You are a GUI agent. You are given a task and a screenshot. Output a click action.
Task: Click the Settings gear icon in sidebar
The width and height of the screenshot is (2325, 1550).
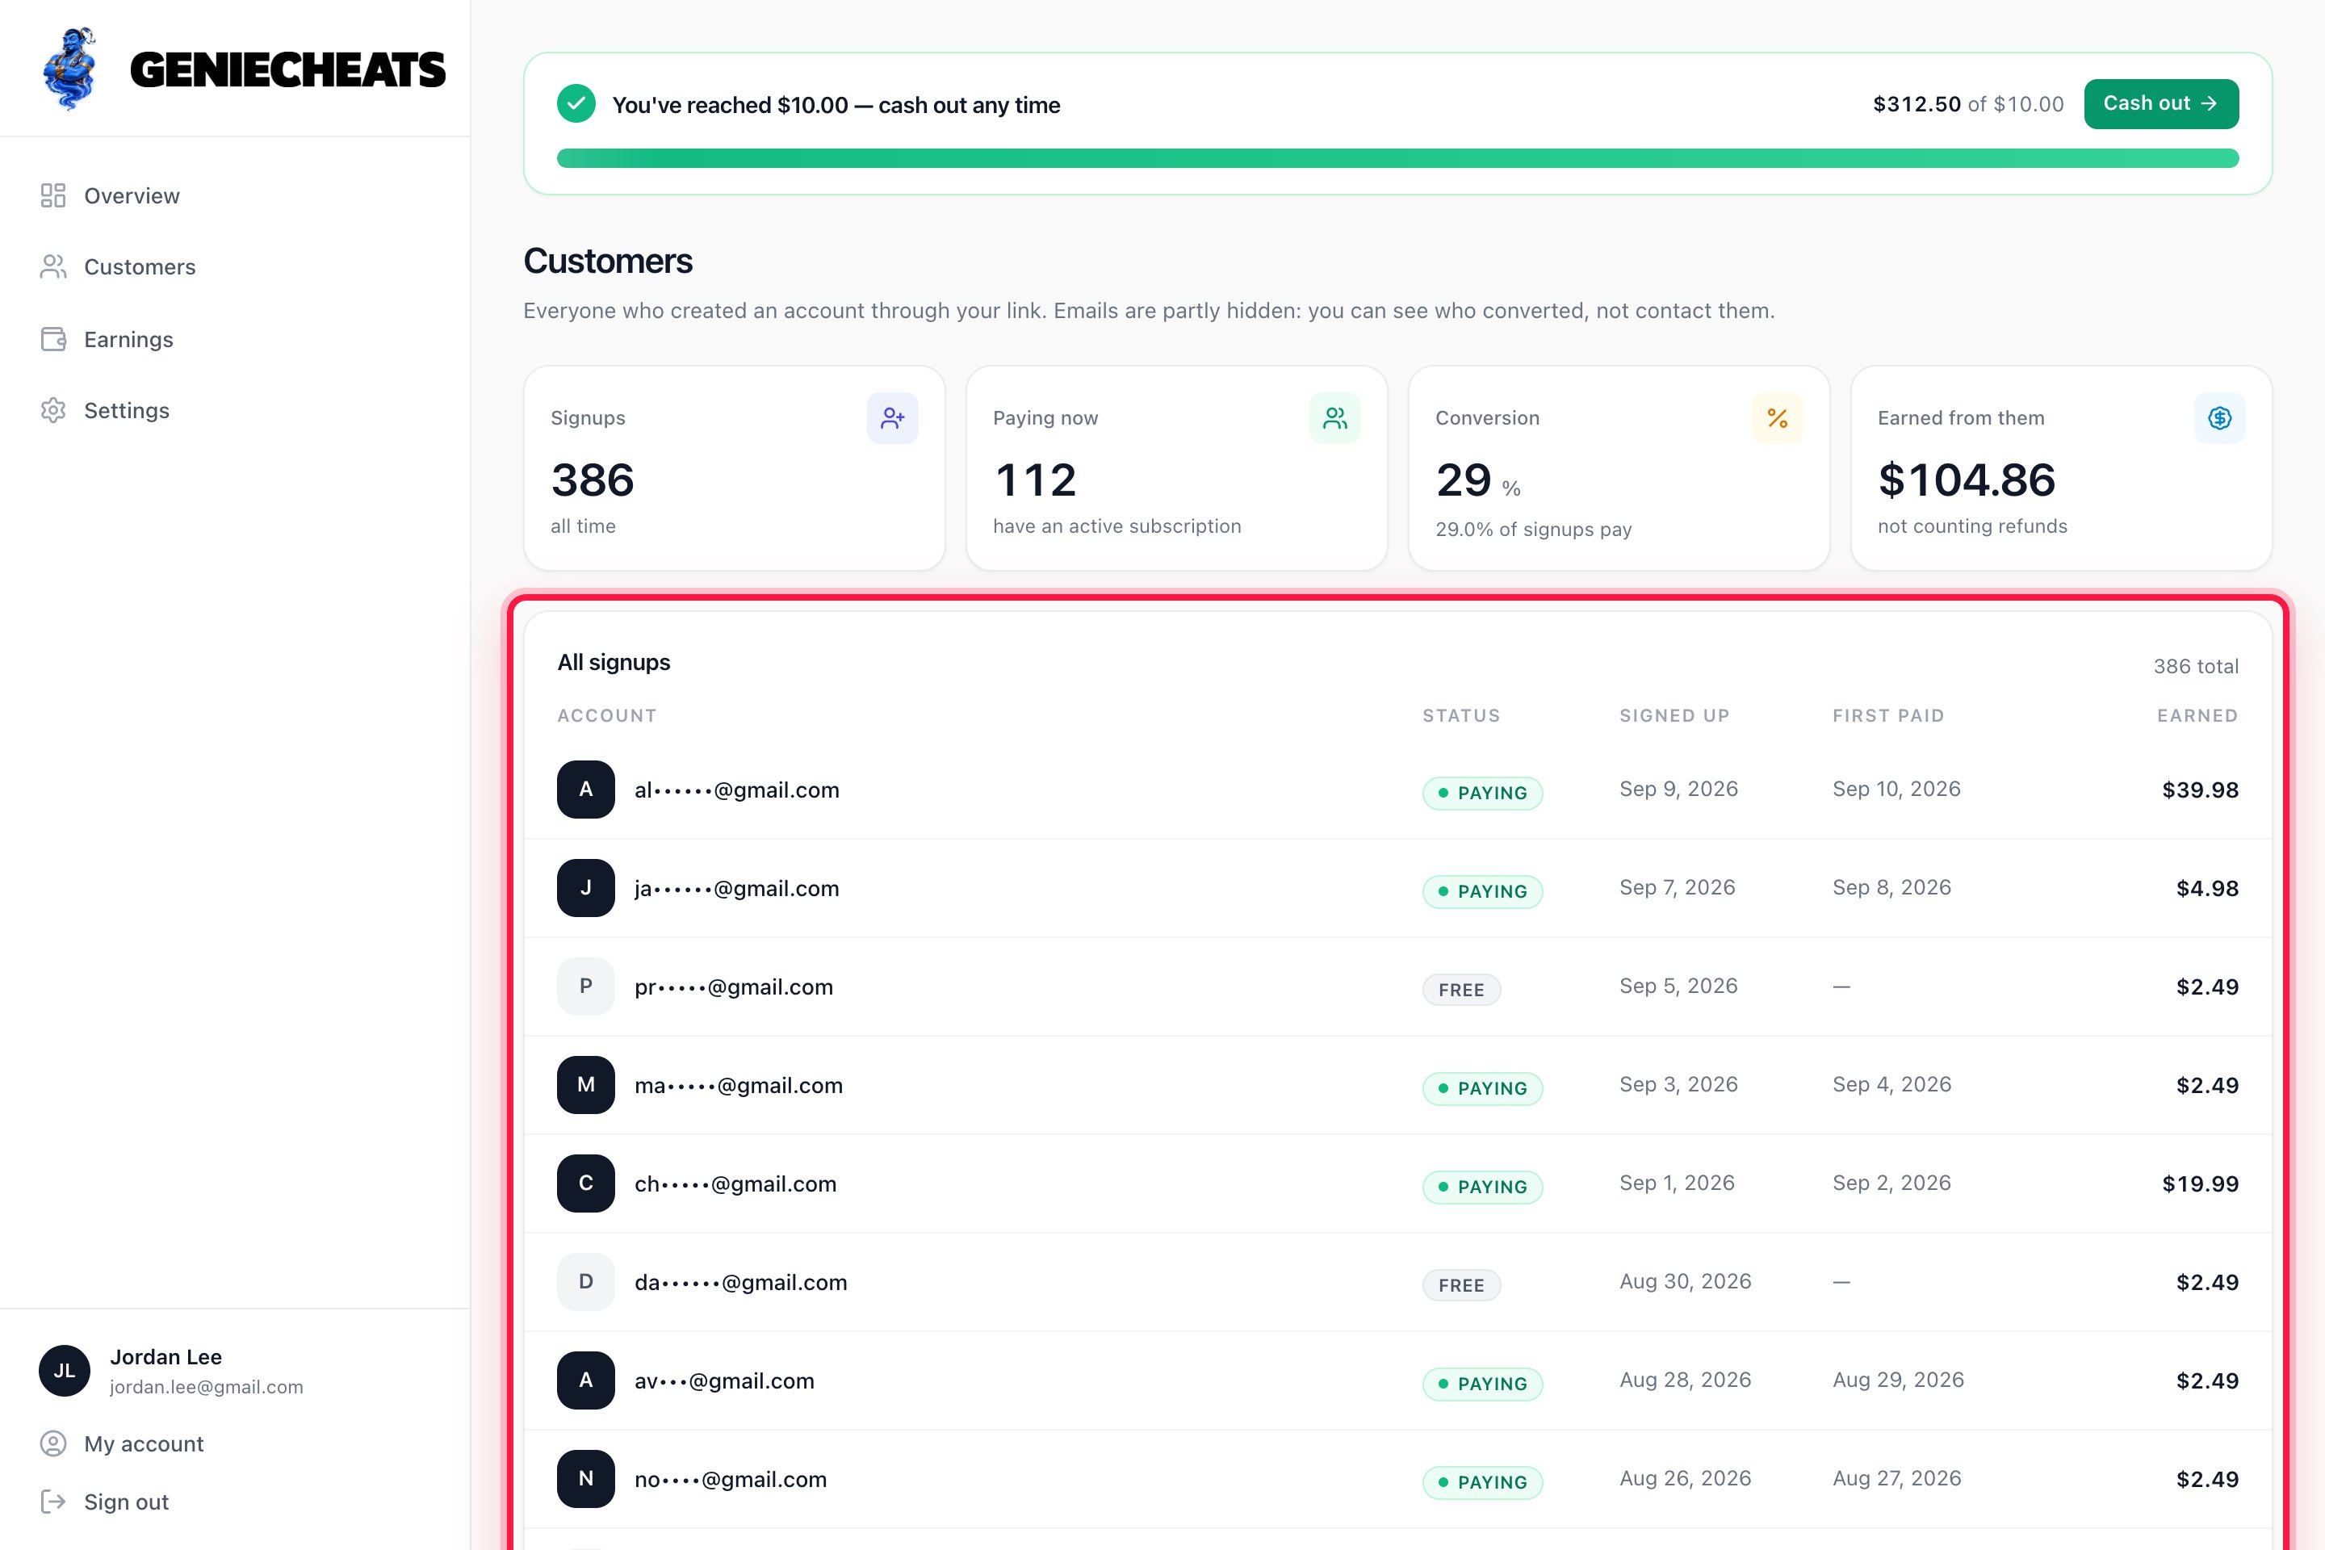(53, 410)
